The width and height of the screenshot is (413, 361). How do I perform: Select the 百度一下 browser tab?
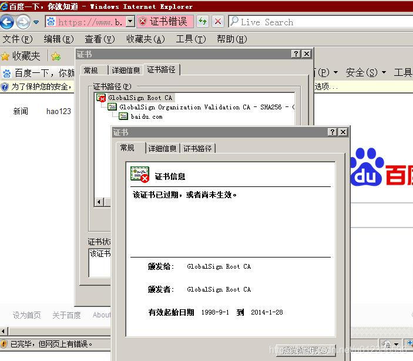tap(38, 73)
